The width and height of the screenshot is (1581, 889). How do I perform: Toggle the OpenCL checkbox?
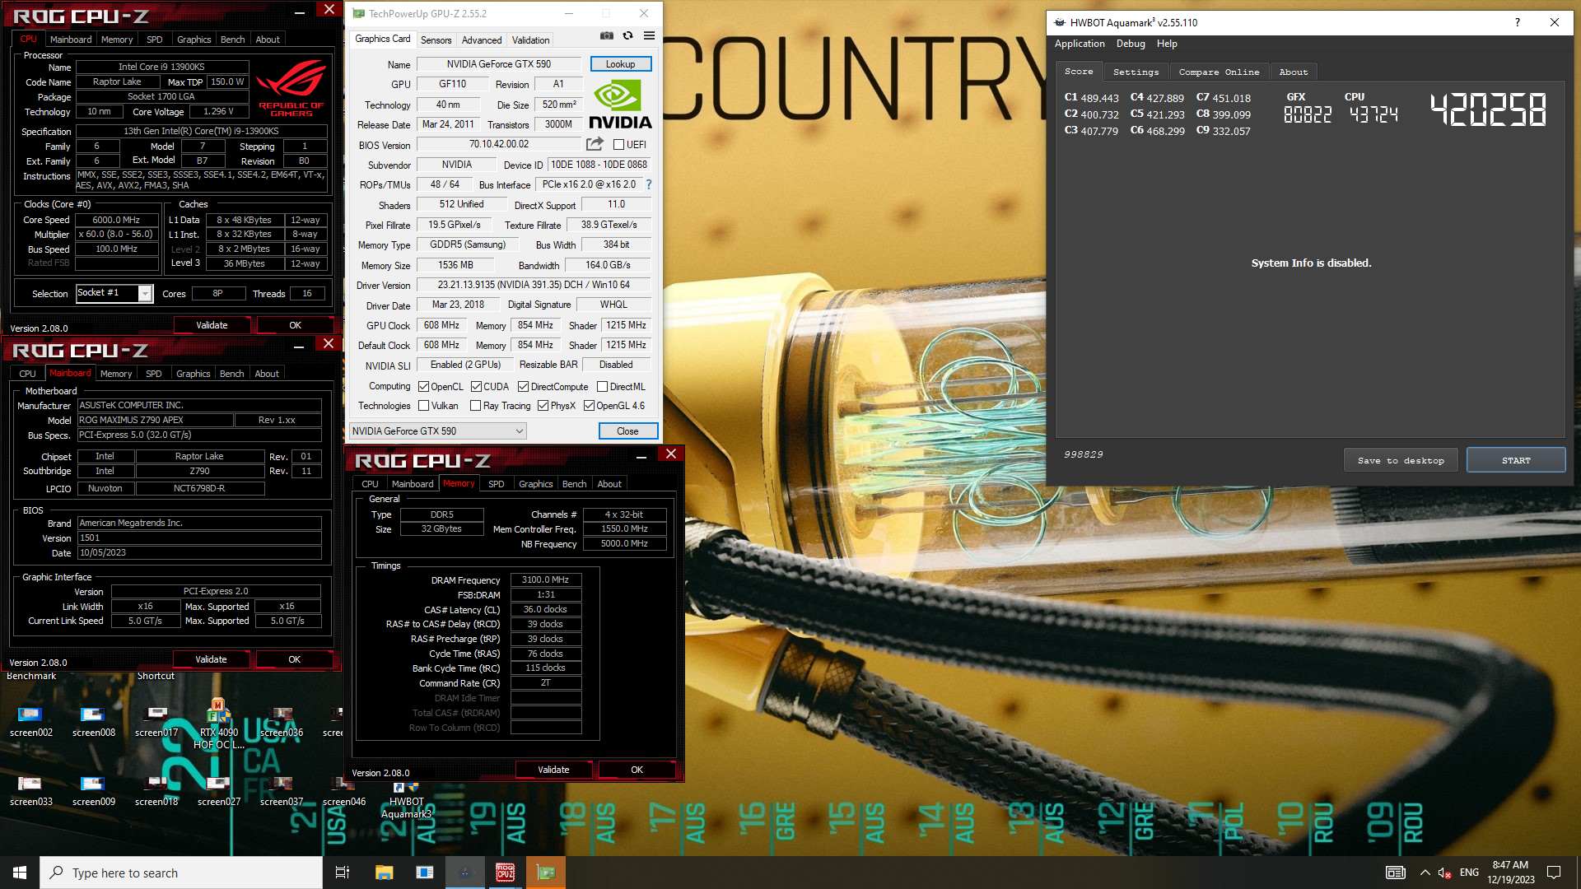(x=423, y=387)
